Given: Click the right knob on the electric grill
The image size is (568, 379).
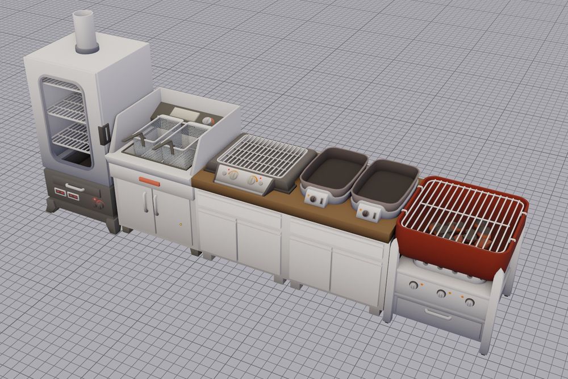Looking at the screenshot, I should (253, 180).
